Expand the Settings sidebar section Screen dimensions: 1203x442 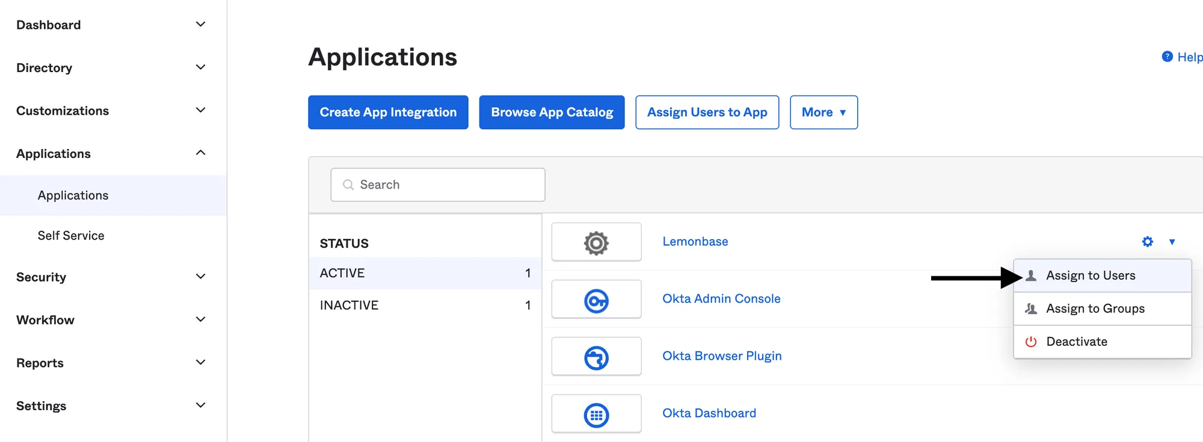click(201, 405)
